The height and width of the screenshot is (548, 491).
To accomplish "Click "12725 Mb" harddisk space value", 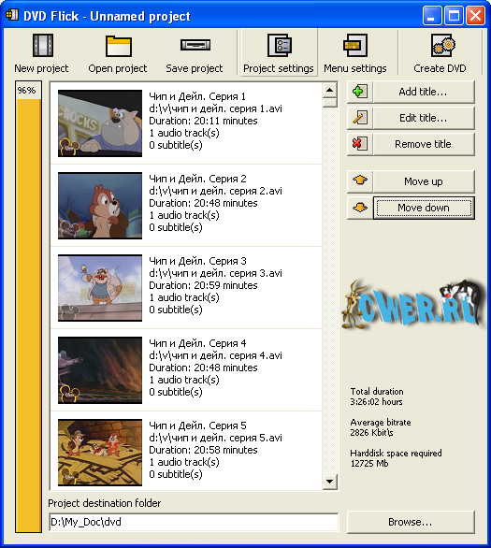I will [369, 464].
